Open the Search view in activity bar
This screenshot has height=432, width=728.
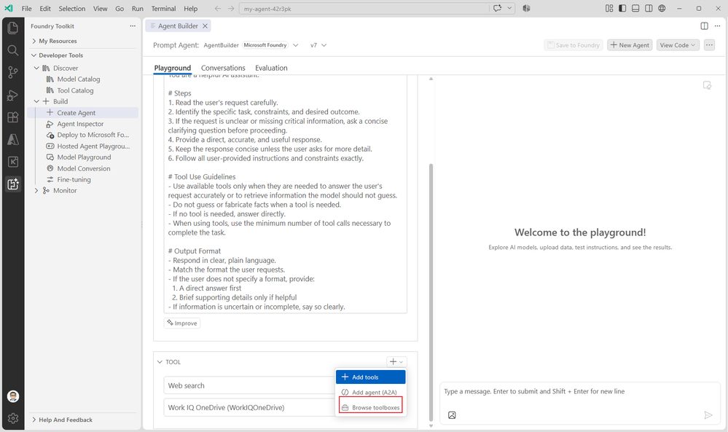point(13,50)
